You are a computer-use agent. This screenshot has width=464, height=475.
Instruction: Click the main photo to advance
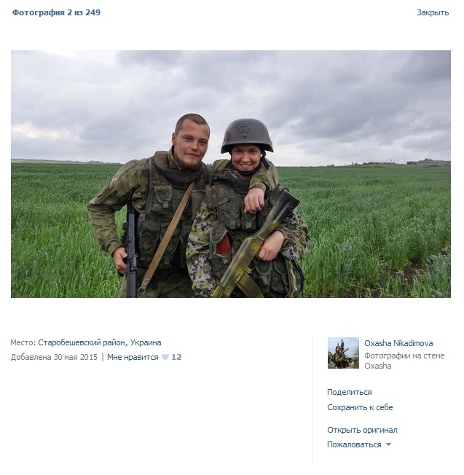(231, 174)
